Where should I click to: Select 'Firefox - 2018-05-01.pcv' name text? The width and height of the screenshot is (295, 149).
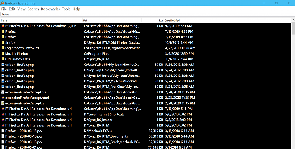point(24,147)
